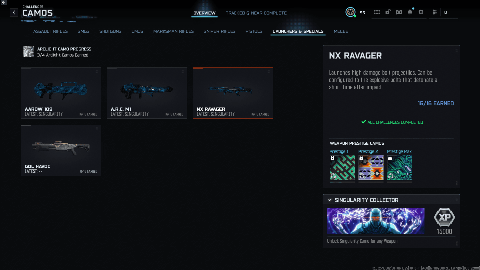Select the Prestige 1 camo swatch
The image size is (480, 270).
(x=342, y=167)
